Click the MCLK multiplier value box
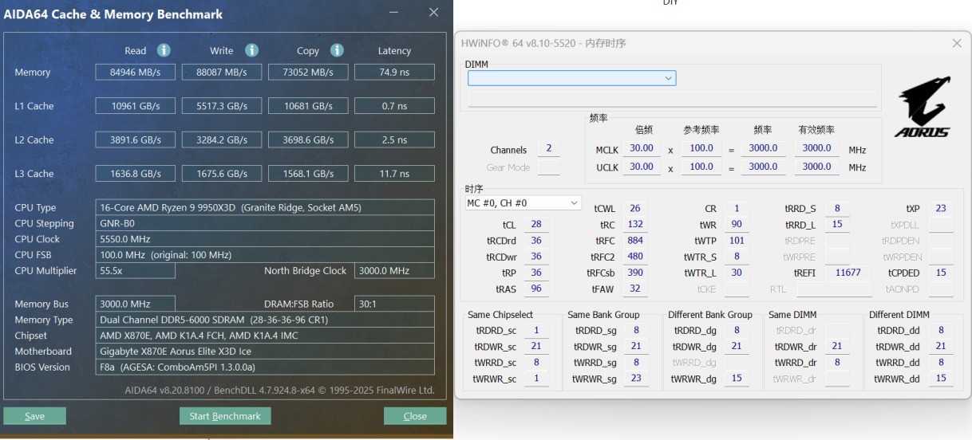Image resolution: width=972 pixels, height=440 pixels. point(642,148)
